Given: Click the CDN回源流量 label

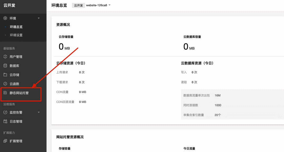Looking at the screenshot, I should click(65, 102).
